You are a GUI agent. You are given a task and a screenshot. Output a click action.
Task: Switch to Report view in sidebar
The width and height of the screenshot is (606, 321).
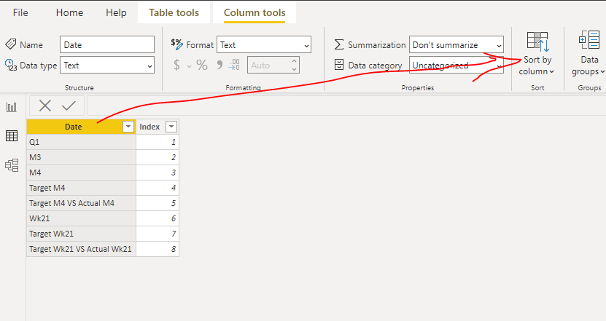click(12, 107)
